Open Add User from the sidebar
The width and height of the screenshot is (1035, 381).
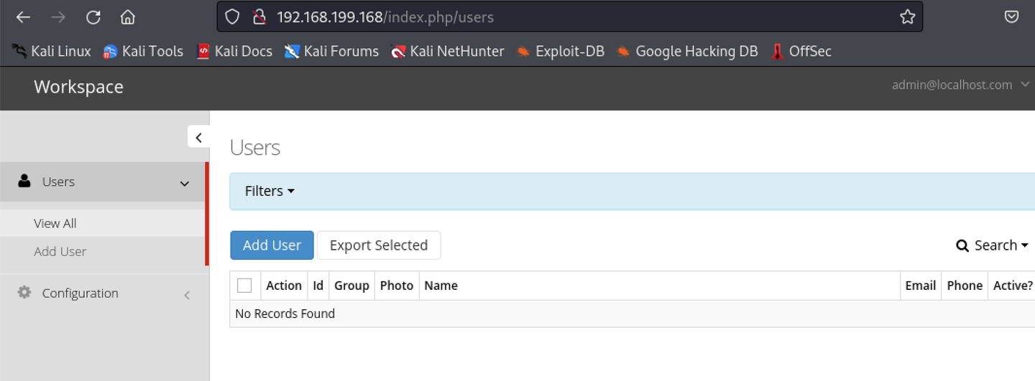[x=60, y=252]
